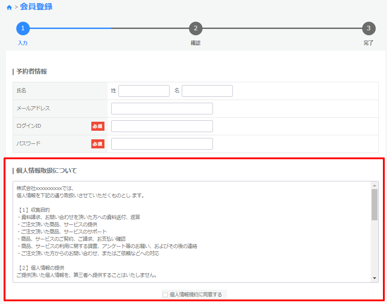Focus the パスワード input field

[x=162, y=144]
